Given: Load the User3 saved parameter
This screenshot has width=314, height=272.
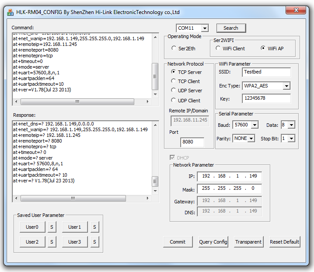Looking at the screenshot, I should point(75,242).
